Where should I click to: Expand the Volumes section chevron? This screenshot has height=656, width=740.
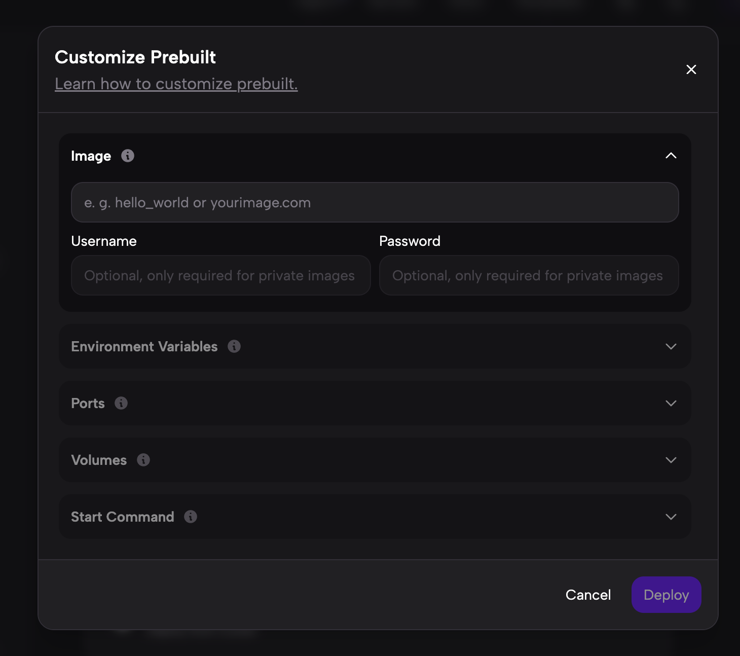point(671,460)
